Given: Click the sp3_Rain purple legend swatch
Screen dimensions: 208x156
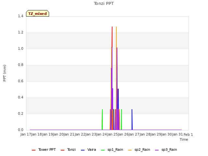Looking at the screenshot, I should [157, 150].
